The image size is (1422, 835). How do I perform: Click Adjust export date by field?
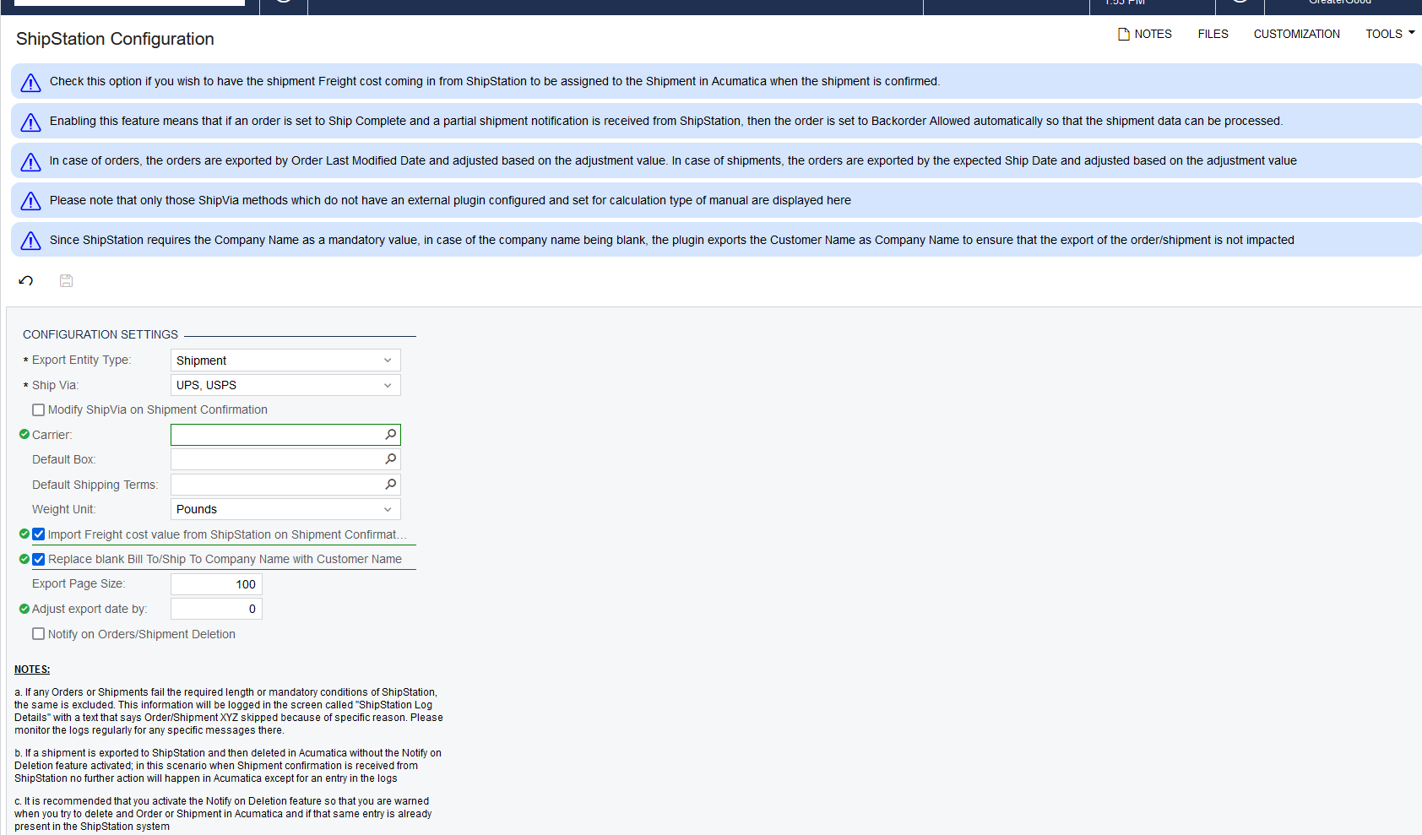click(216, 609)
